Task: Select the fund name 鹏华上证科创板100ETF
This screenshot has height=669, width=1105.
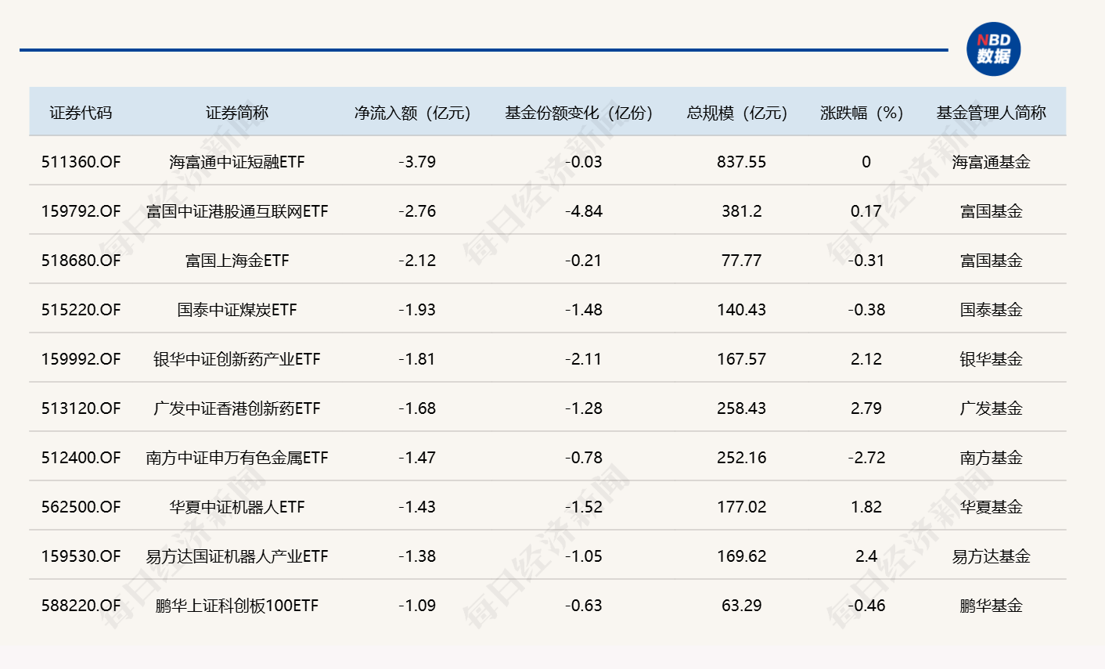Action: 237,606
